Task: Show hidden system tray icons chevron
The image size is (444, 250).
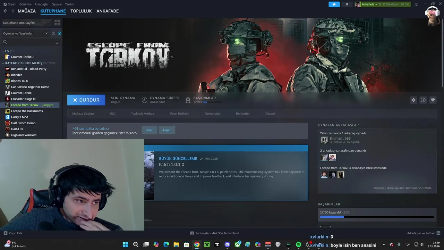Action: (x=384, y=244)
